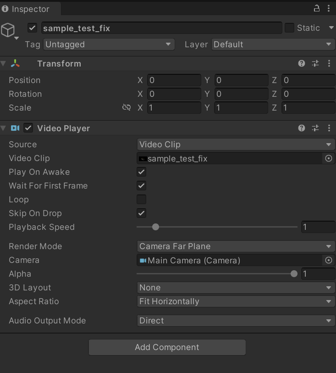Click the Position X field
Viewport: 336px width, 373px height.
point(174,80)
